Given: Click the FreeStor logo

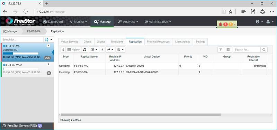Looking at the screenshot, I should coord(21,21).
